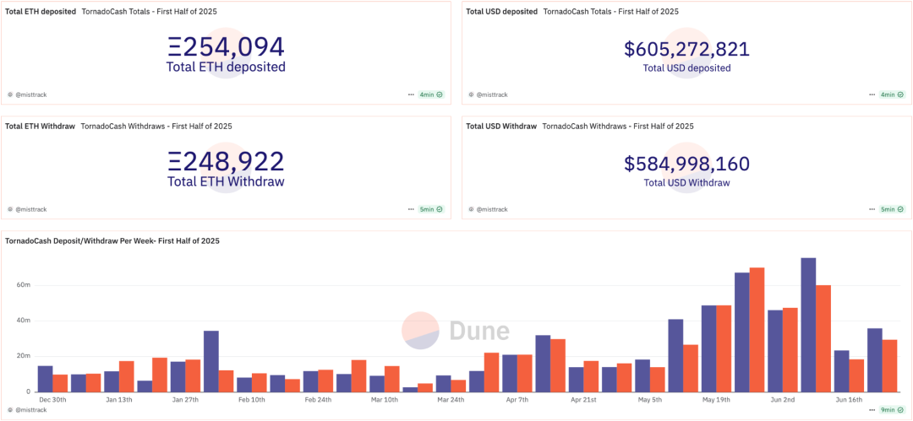Click the 4min refresh badge on USD deposited

(892, 94)
